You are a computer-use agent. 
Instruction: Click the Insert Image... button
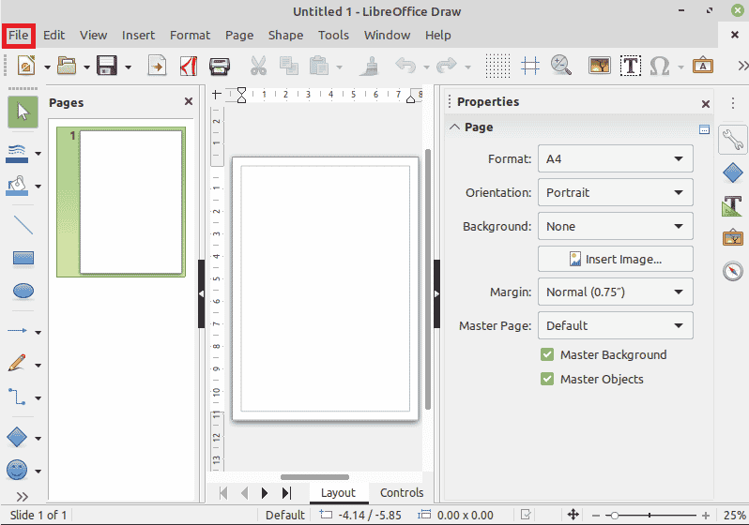[616, 259]
